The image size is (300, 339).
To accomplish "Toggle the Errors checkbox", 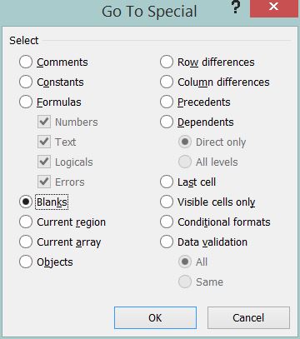I will click(x=44, y=182).
